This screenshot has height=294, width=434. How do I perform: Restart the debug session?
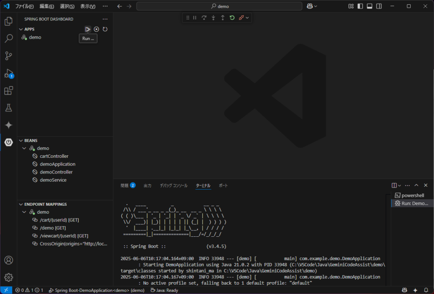tap(232, 18)
